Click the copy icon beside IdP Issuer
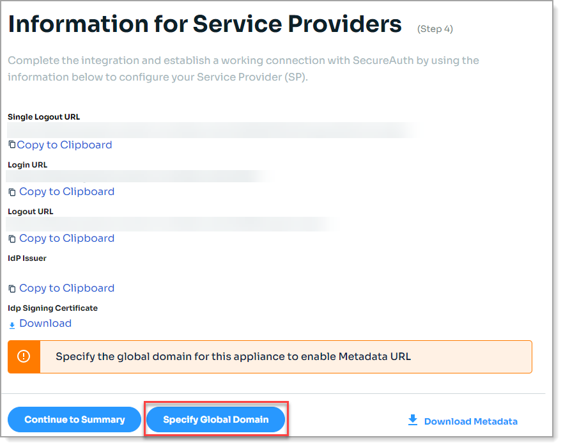Viewport: 563px width, 447px height. 10,288
